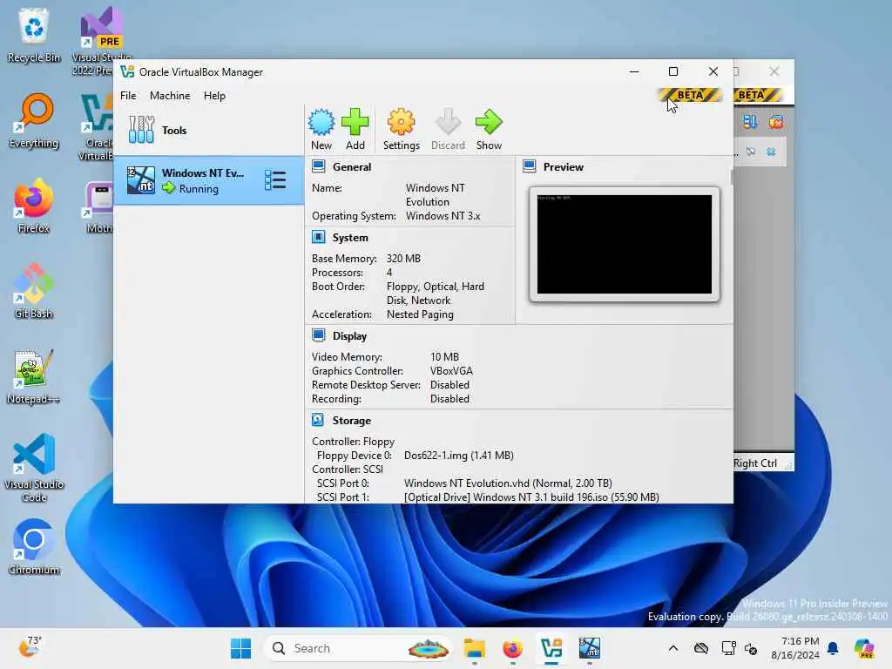Open the File menu
This screenshot has height=669, width=892.
click(128, 96)
